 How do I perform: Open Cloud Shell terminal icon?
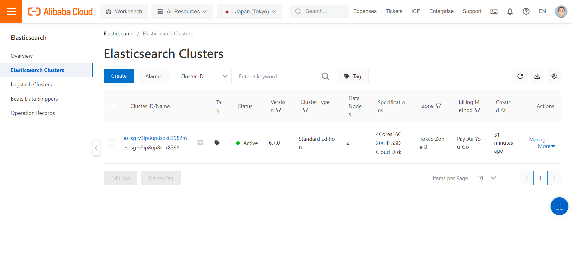coord(494,11)
